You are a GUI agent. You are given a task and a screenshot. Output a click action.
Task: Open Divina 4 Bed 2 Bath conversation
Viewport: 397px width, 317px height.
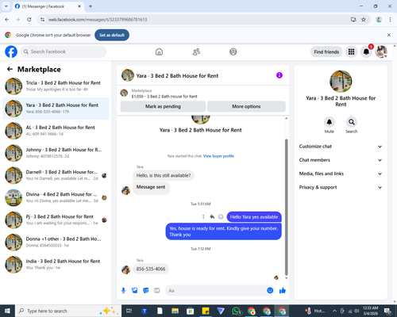(x=56, y=197)
